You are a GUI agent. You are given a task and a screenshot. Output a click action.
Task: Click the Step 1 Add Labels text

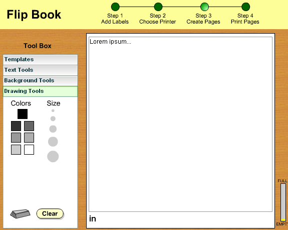(x=115, y=19)
